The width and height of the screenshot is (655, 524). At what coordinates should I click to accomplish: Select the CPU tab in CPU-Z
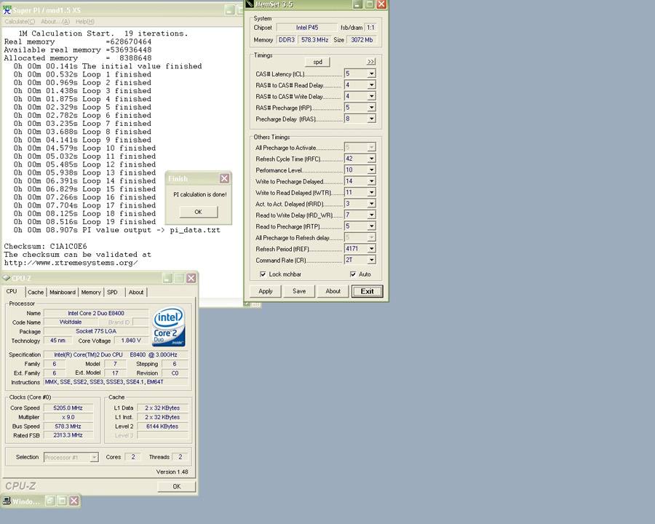click(12, 291)
